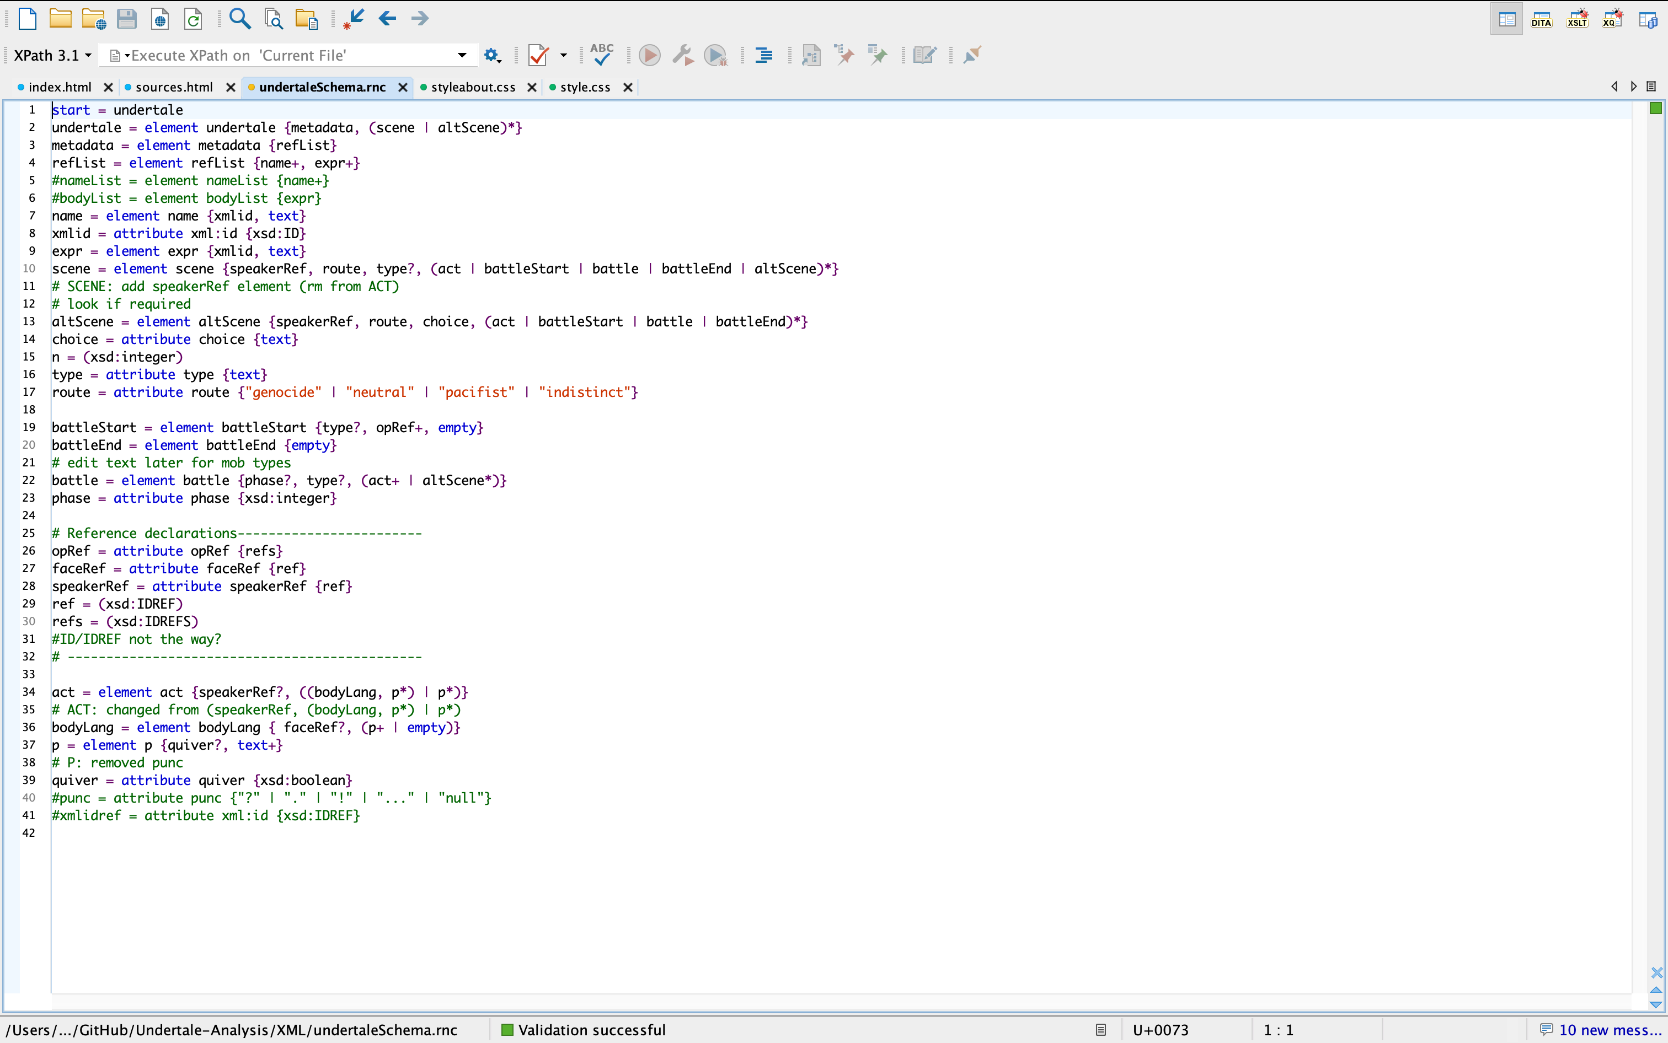Switch to the sources.html tab
1668x1043 pixels.
174,87
